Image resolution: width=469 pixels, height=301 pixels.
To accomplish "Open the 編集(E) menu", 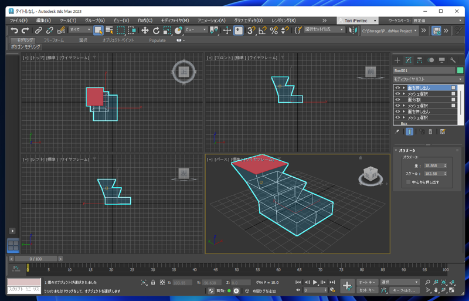I will (43, 21).
